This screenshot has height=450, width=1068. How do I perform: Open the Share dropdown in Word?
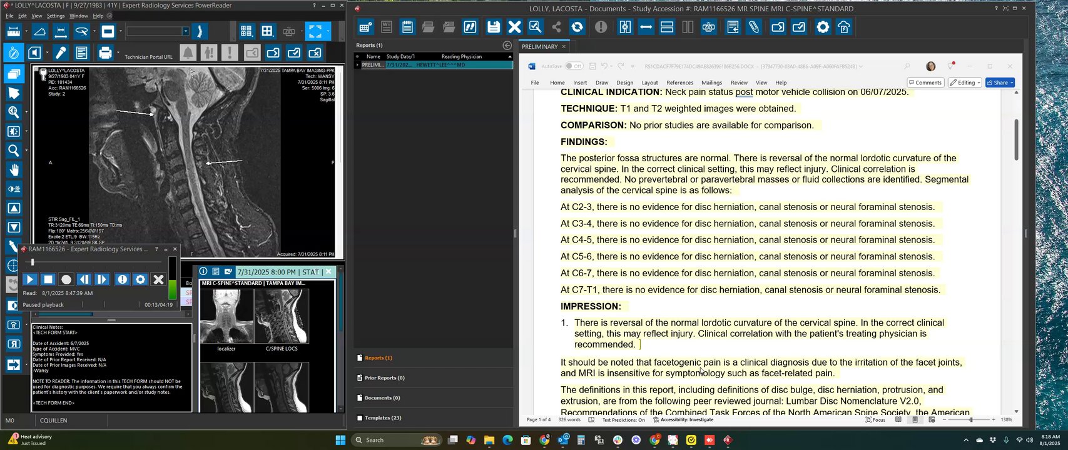tap(1000, 82)
